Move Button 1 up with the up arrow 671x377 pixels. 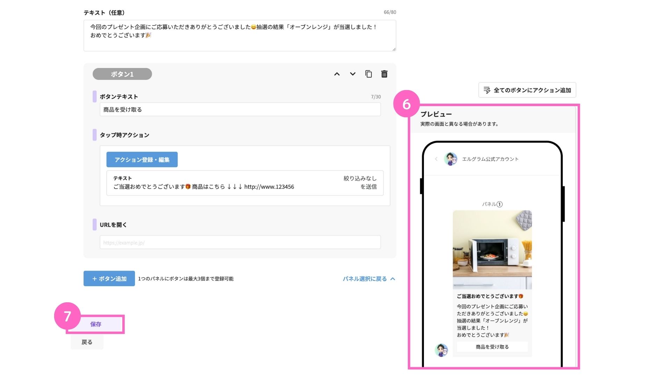337,74
